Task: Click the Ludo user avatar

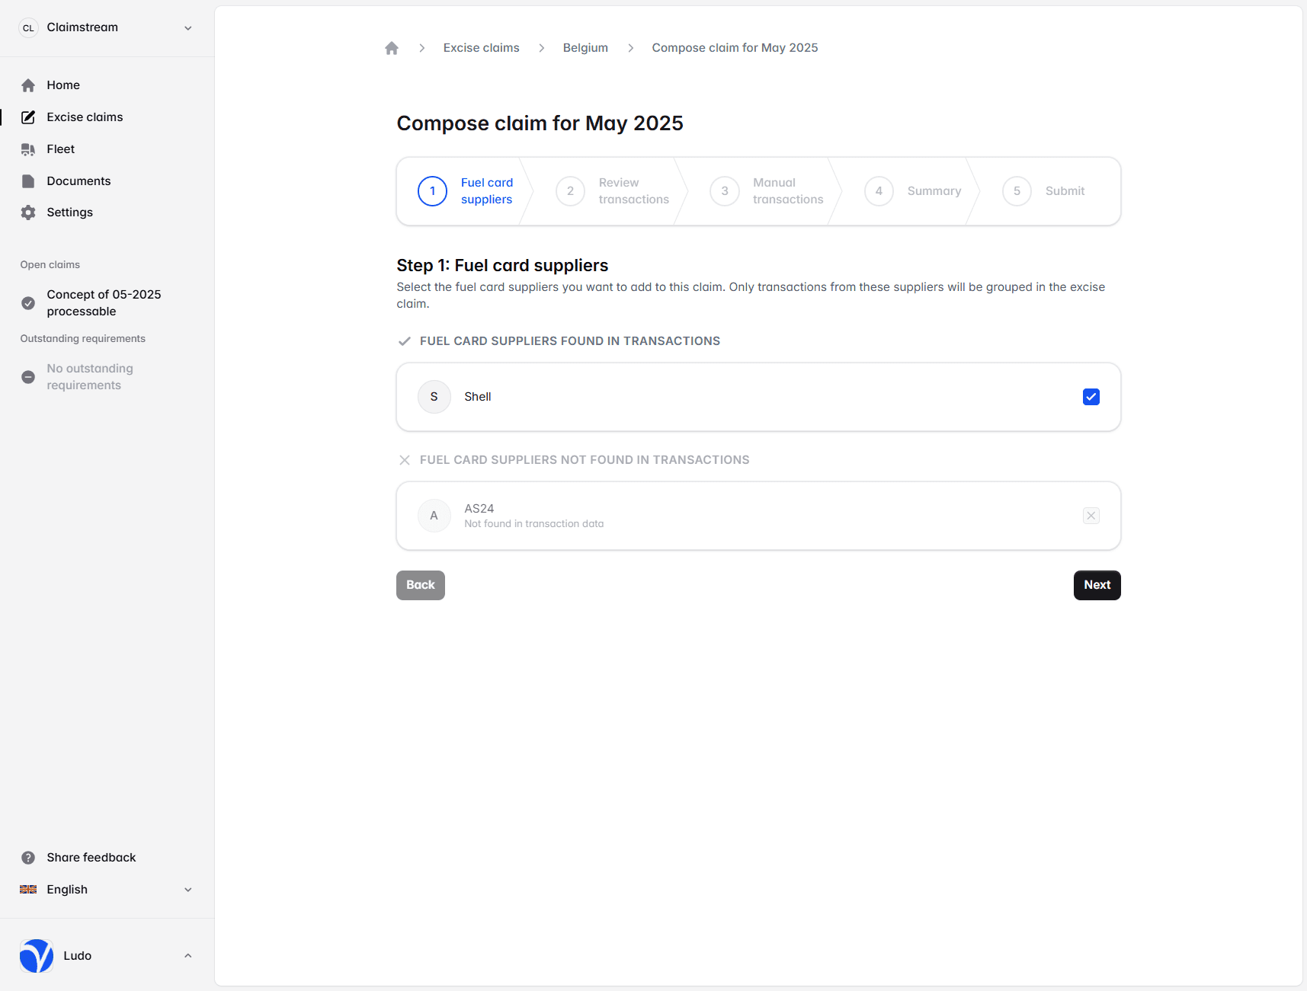Action: (x=37, y=956)
